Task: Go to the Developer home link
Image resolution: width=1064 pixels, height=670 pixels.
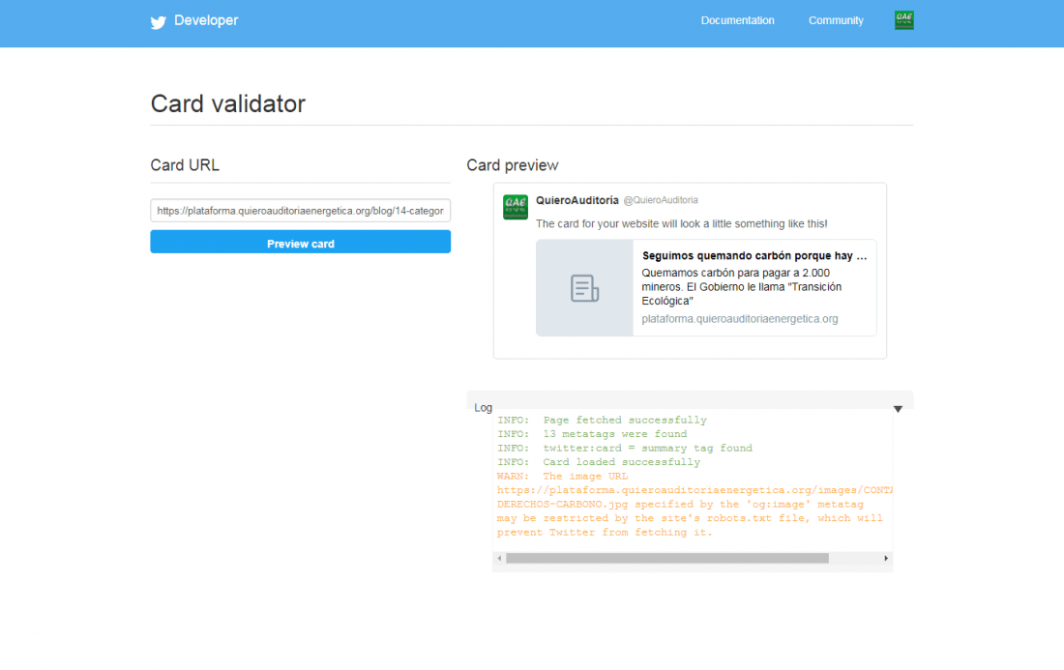Action: click(x=206, y=20)
